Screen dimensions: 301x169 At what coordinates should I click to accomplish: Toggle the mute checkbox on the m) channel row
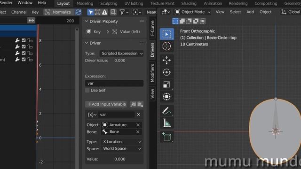[24, 60]
